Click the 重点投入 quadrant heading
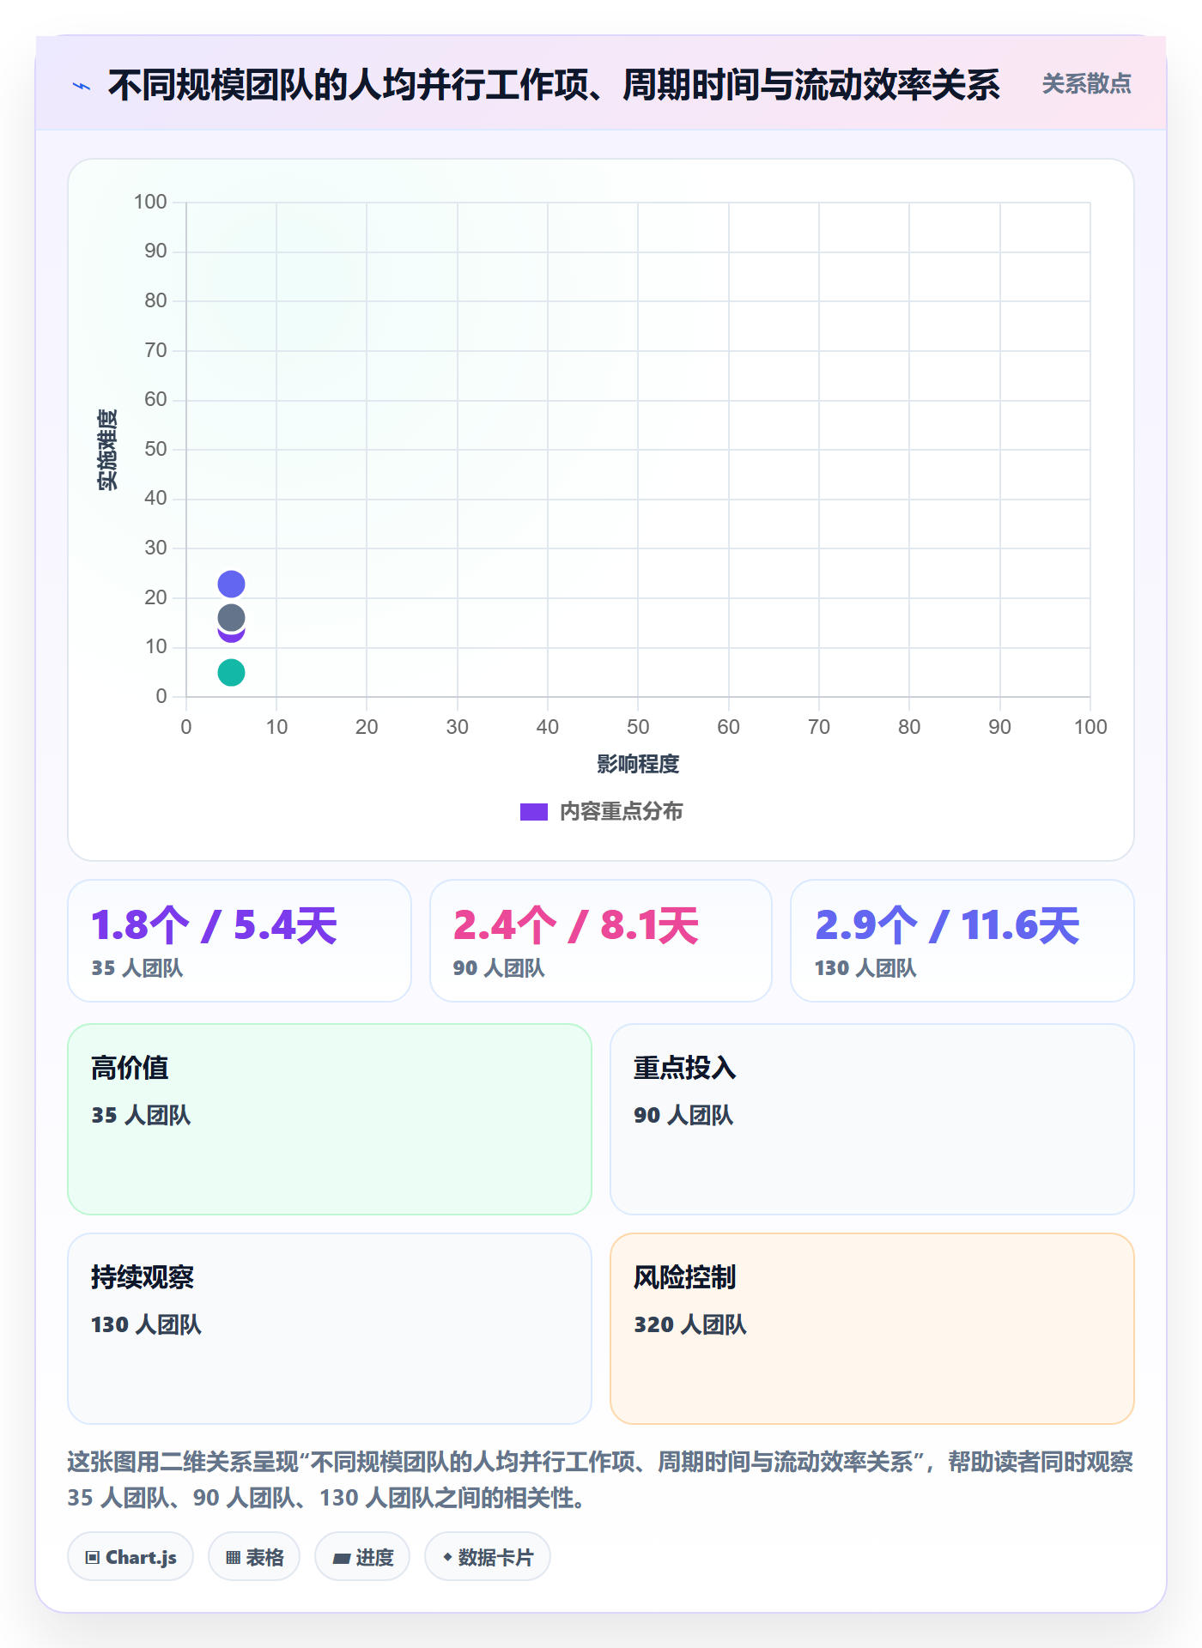1202x1648 pixels. pos(685,1068)
